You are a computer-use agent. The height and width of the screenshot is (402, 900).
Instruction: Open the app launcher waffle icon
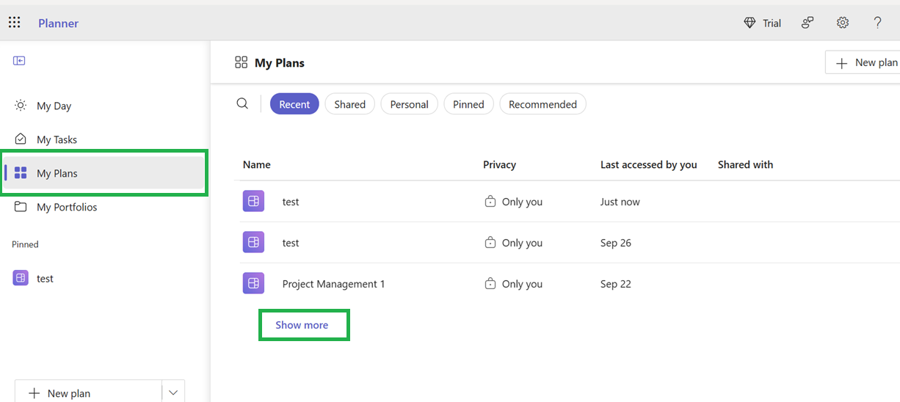coord(14,23)
